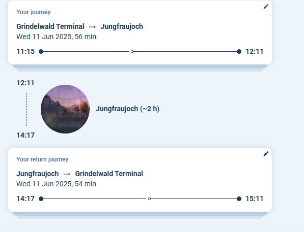The width and height of the screenshot is (304, 232).
Task: Click the 11:15 outbound departure time
Action: (x=25, y=52)
